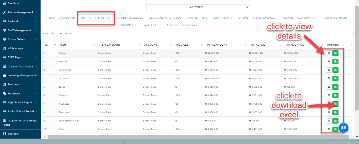Image resolution: width=359 pixels, height=144 pixels.
Task: Switch to Report Dashboard tab
Action: click(61, 18)
